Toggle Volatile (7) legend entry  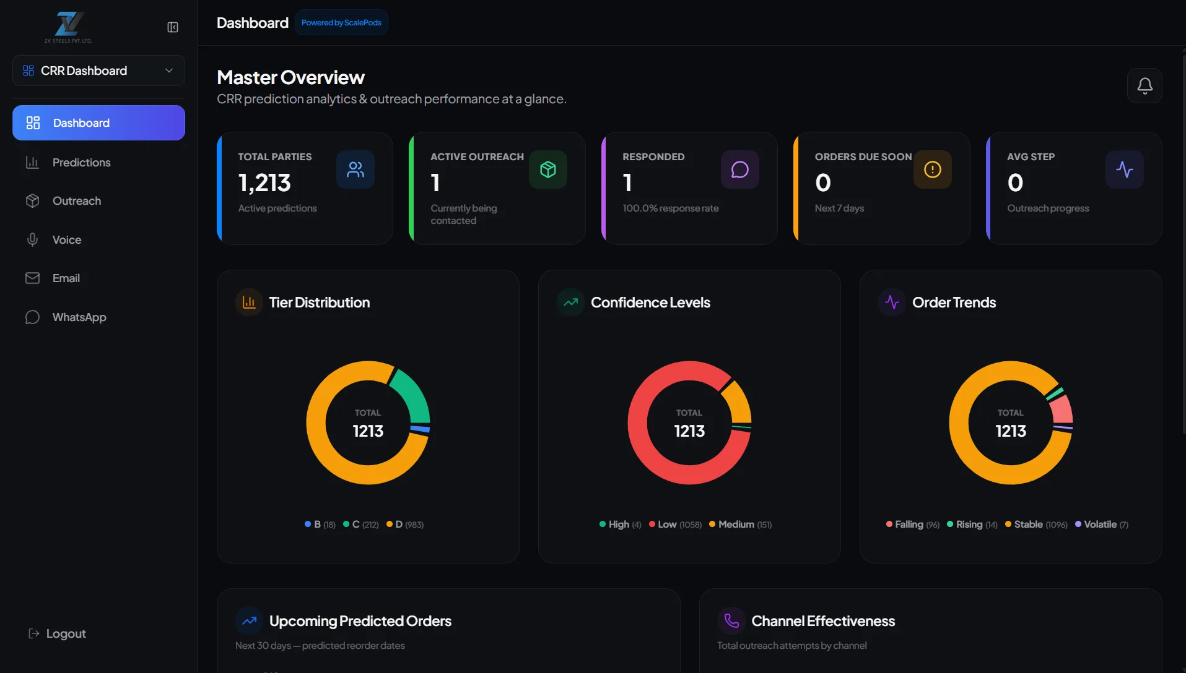tap(1102, 525)
